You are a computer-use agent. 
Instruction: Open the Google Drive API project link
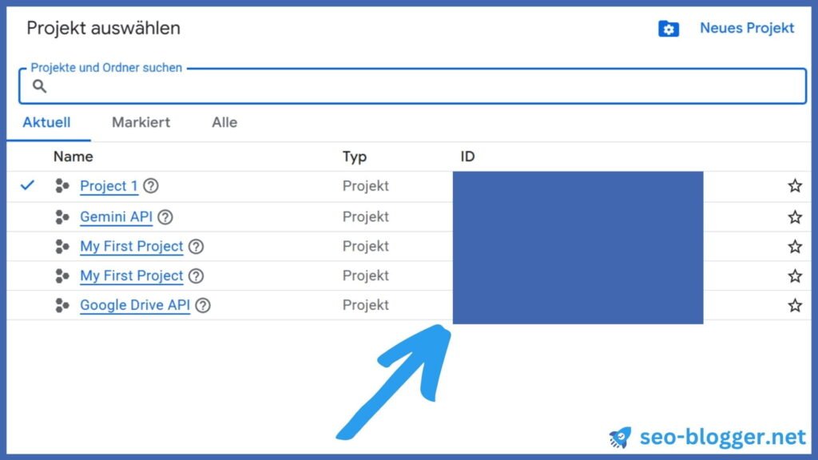(134, 305)
